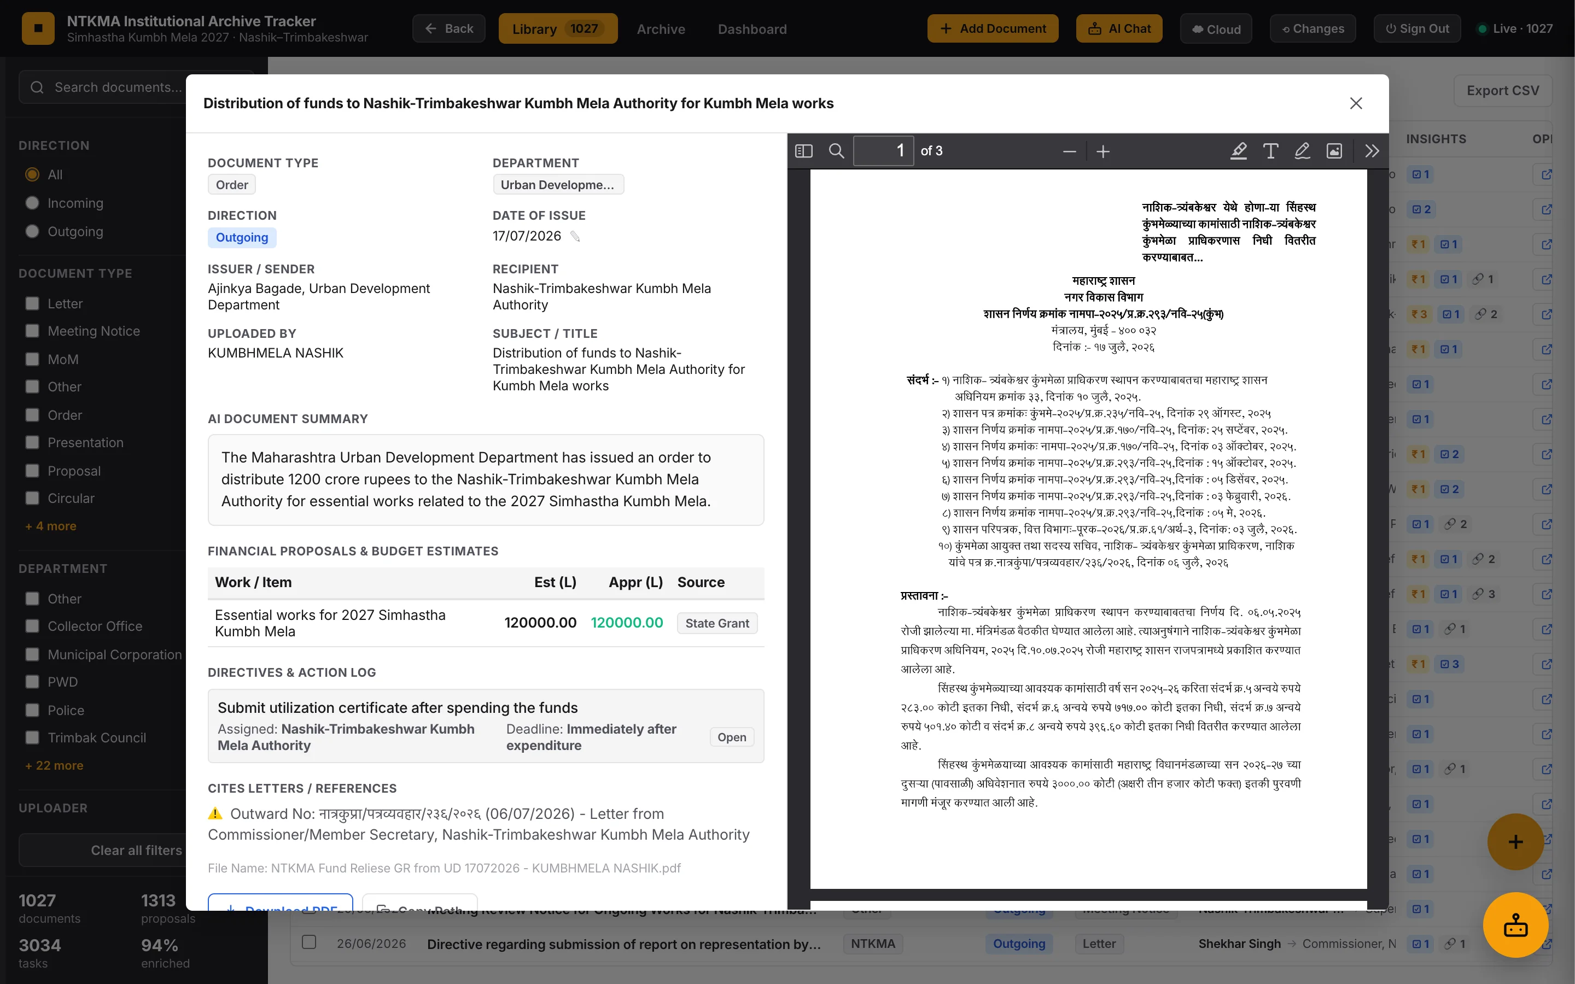Check the Municipal Corporation department filter
Viewport: 1575px width, 984px height.
click(32, 655)
